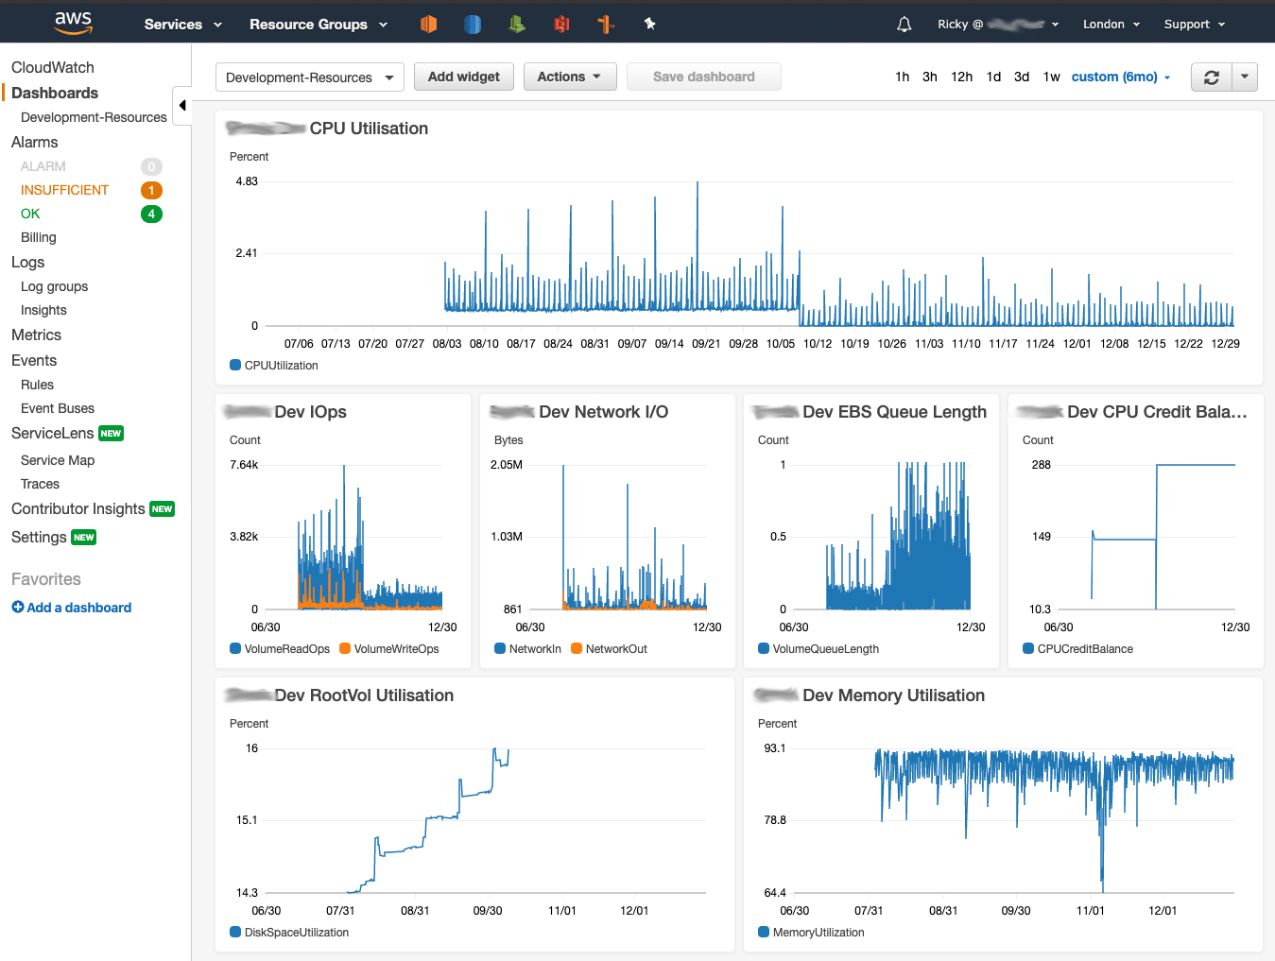Open the Development-Resources dashboard selector
Viewport: 1275px width, 961px height.
pos(309,77)
